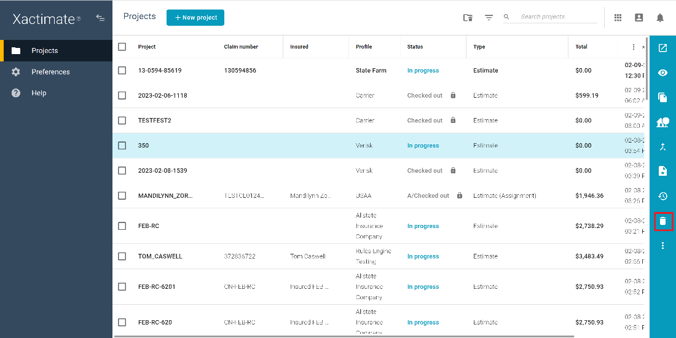This screenshot has height=338, width=676.
Task: Click the house and tree icon
Action: (x=662, y=122)
